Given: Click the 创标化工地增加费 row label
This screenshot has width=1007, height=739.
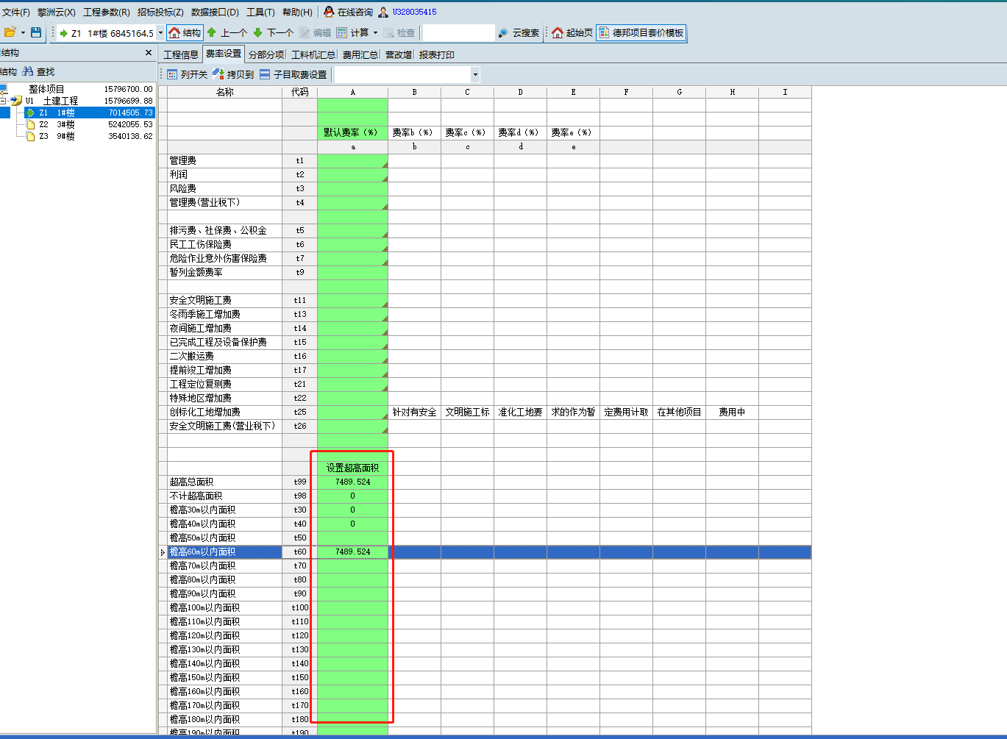Looking at the screenshot, I should (204, 412).
